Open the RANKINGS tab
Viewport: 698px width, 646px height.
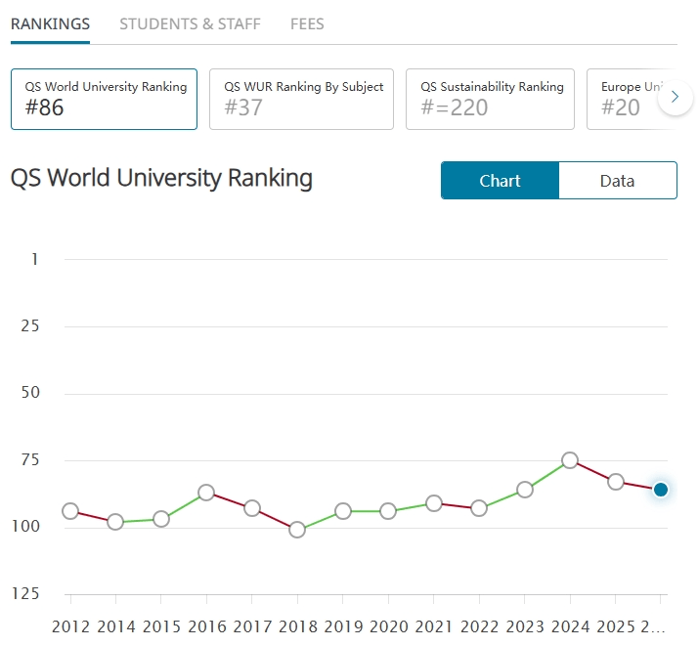point(50,24)
